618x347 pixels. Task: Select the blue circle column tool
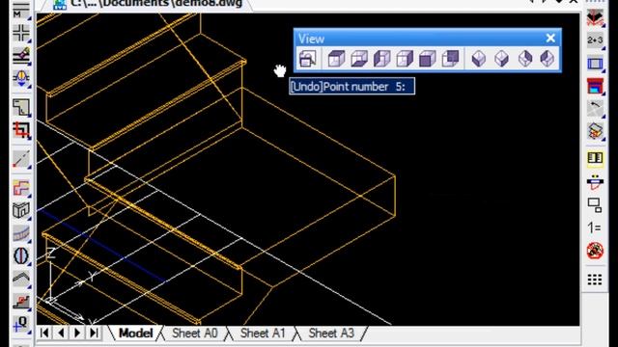pyautogui.click(x=21, y=256)
